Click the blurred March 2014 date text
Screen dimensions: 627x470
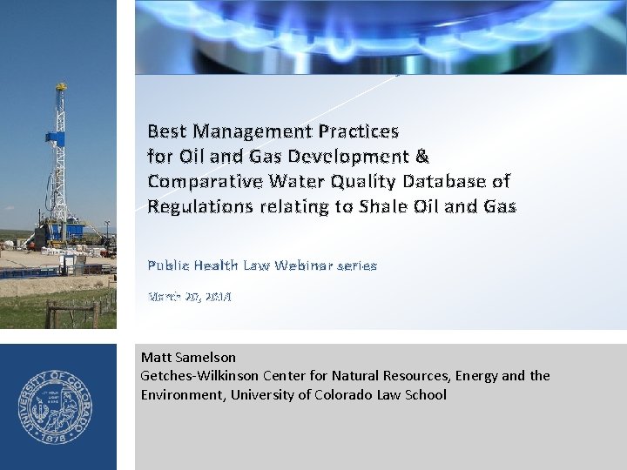(x=190, y=297)
